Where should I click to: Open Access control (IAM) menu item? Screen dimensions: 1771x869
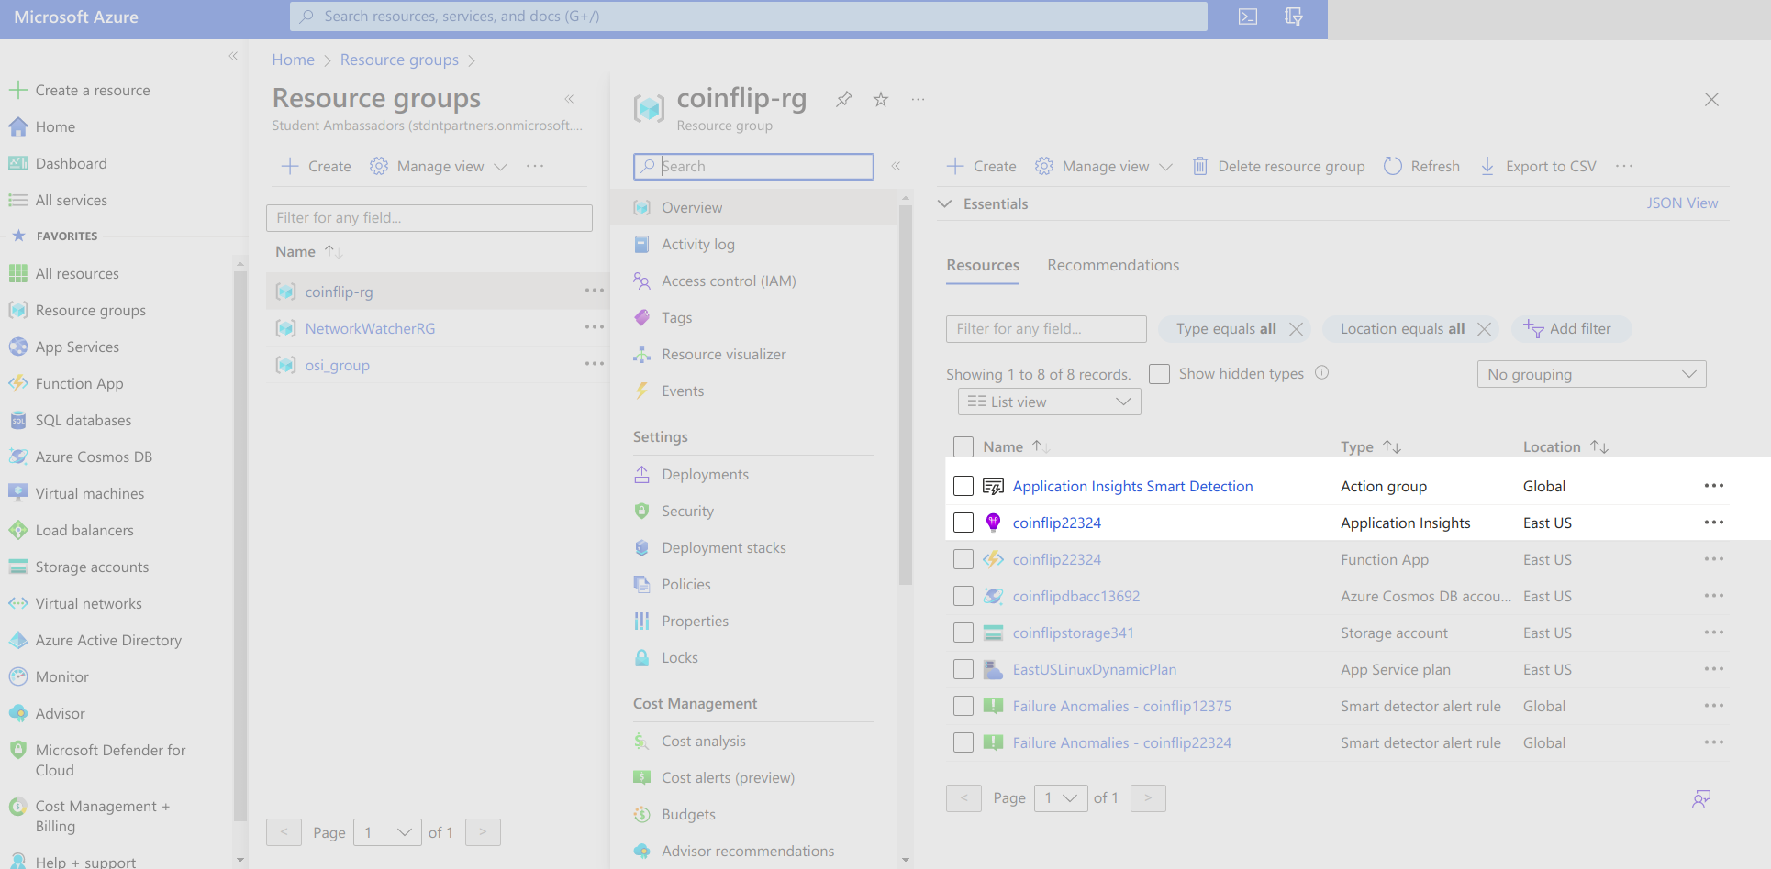coord(729,280)
